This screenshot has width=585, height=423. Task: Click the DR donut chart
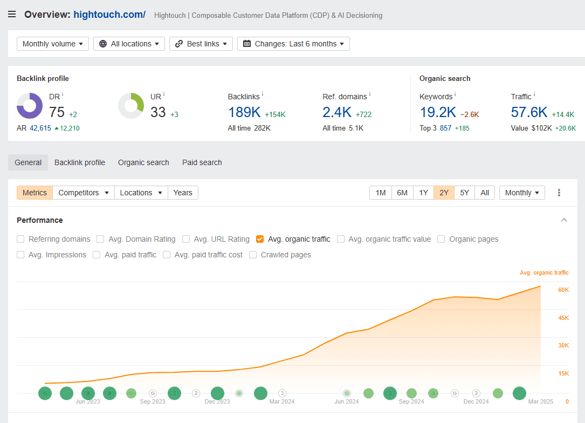click(30, 106)
